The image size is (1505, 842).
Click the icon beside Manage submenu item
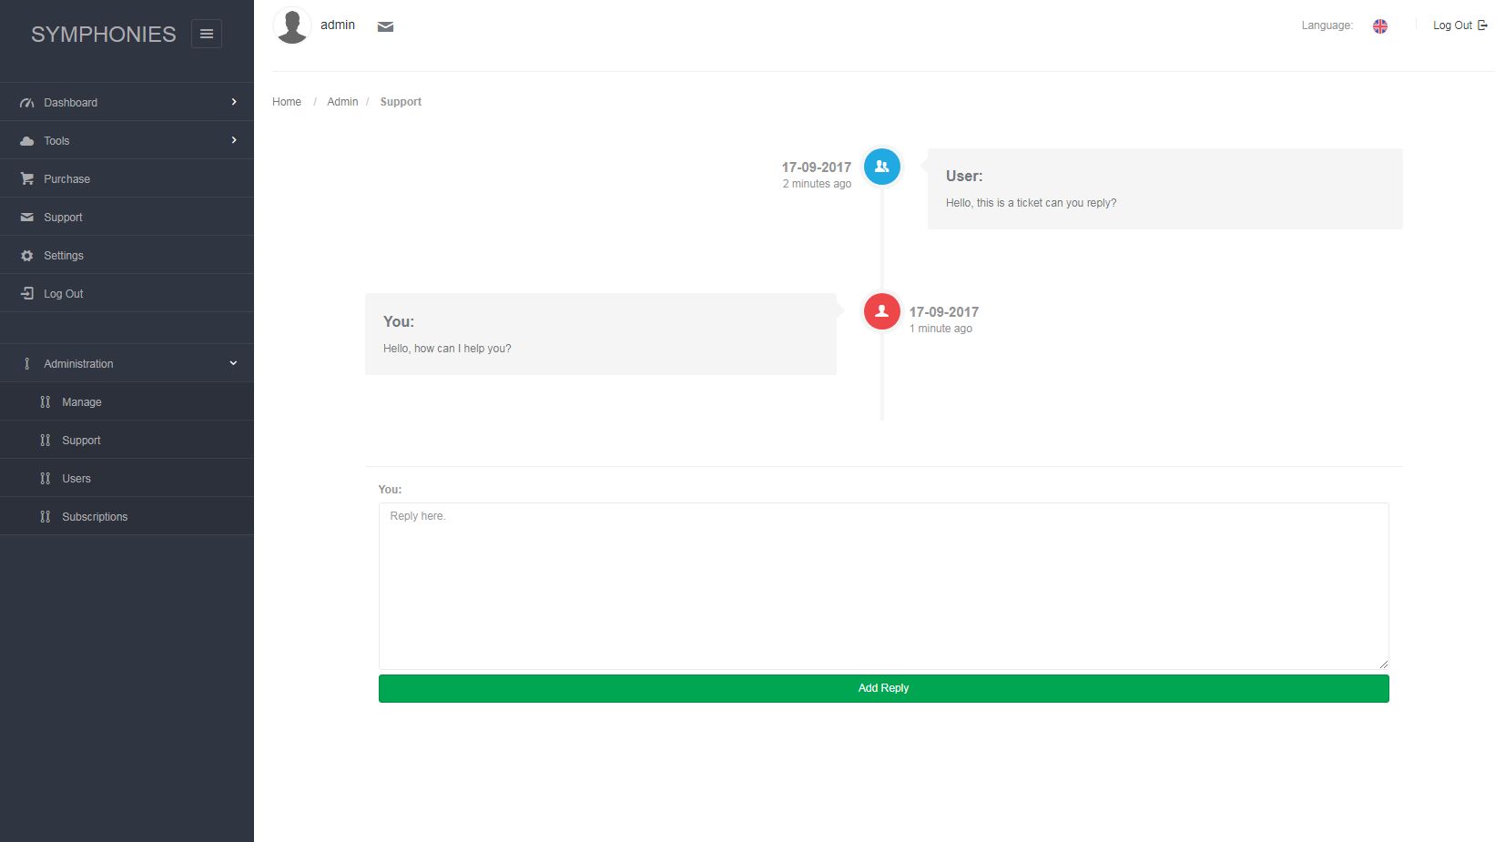(46, 402)
